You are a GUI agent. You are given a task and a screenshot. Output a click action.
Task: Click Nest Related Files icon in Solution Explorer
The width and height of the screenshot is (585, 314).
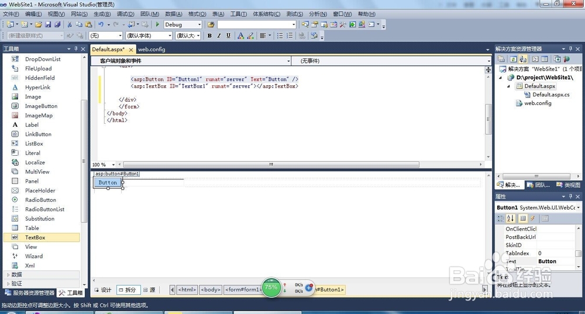523,59
